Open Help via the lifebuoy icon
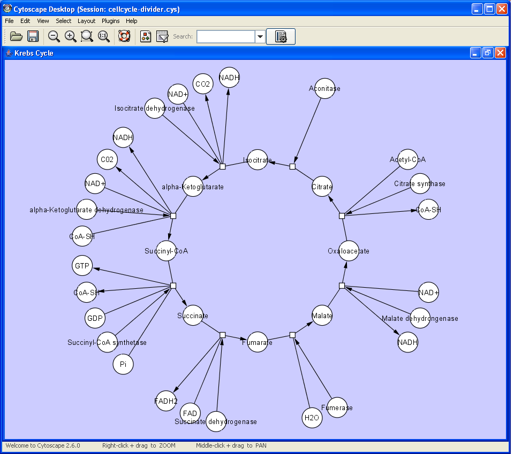514x454 pixels. [124, 36]
